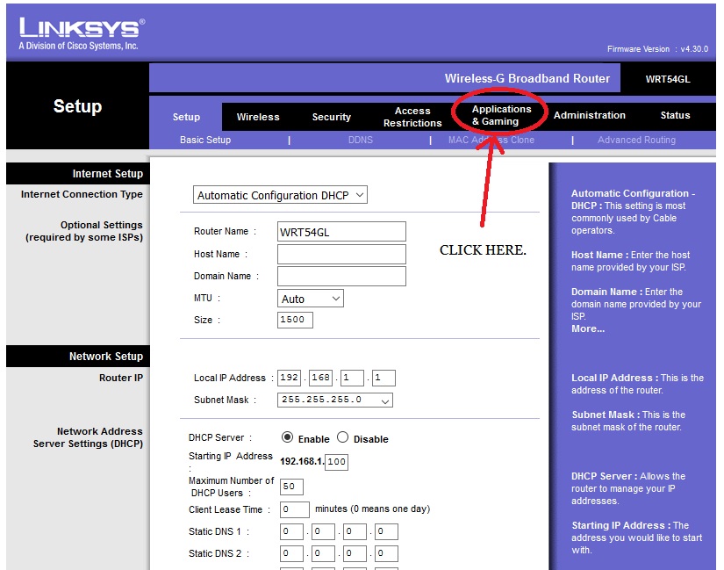Click the Wireless-G Broadband Router title

(x=527, y=78)
